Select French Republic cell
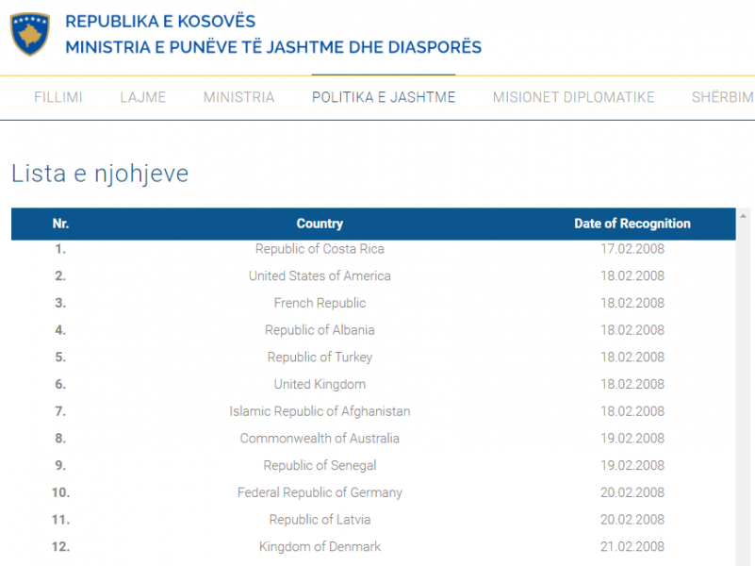Viewport: 755px width, 566px height. 320,303
